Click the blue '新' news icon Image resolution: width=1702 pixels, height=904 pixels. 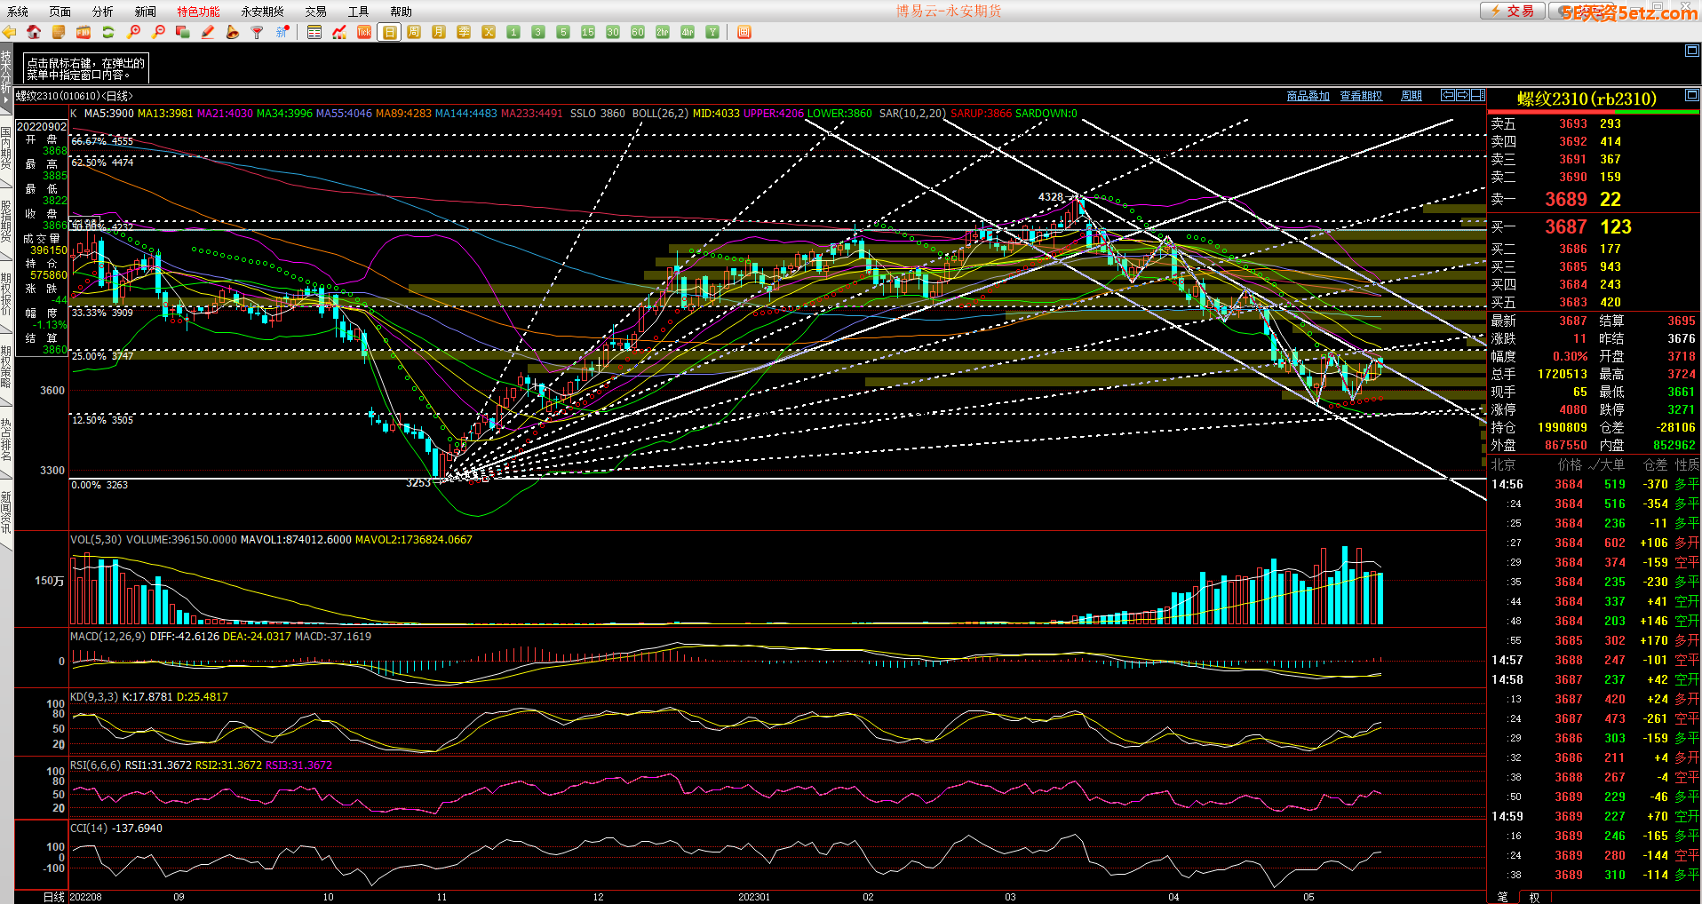(282, 32)
